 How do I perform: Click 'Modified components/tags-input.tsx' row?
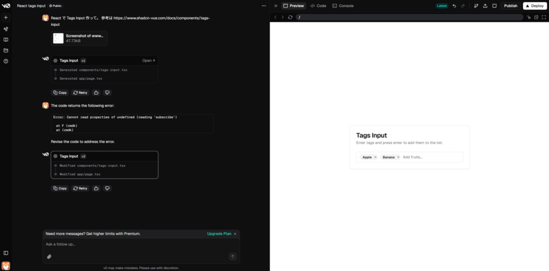[93, 166]
